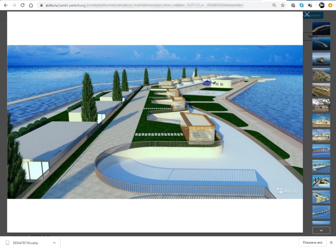Open download options for 5654478739.webp
This screenshot has height=248, width=336.
click(x=54, y=243)
